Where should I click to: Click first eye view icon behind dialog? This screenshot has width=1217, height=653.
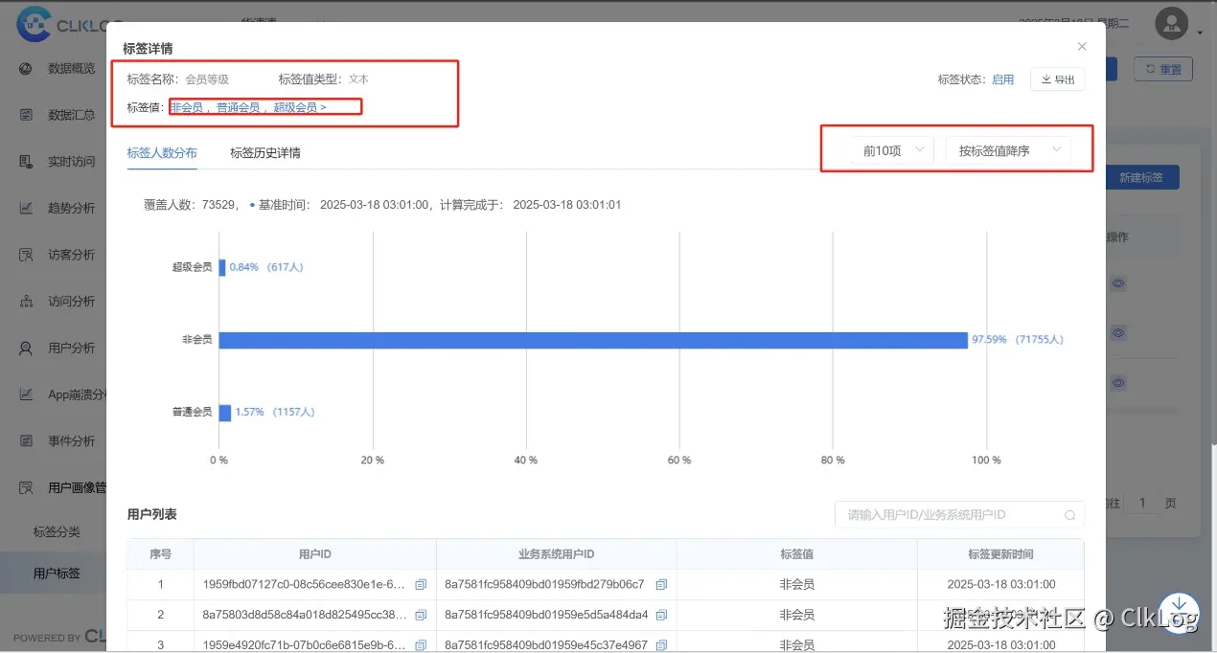pyautogui.click(x=1117, y=283)
